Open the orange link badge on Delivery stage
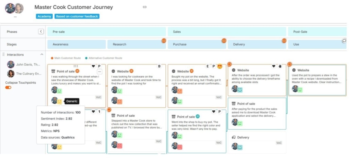This screenshot has height=165, width=362. [x=284, y=41]
